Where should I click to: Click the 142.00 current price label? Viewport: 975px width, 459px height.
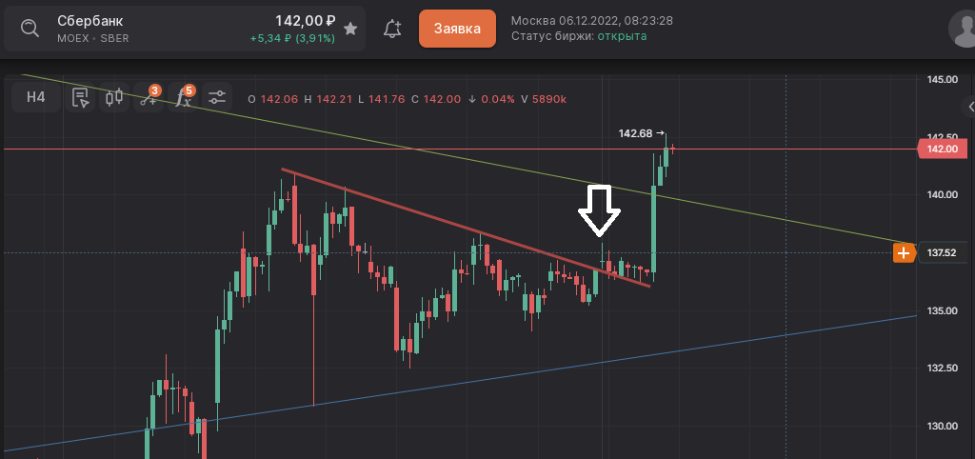coord(942,149)
